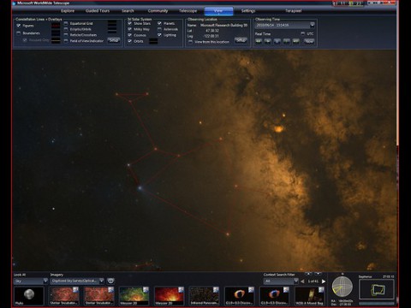Viewport: 411px width, 308px height.
Task: Go to previous context results page
Action: 302,281
